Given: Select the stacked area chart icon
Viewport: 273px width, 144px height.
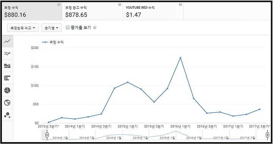Looking at the screenshot, I should pyautogui.click(x=7, y=66).
